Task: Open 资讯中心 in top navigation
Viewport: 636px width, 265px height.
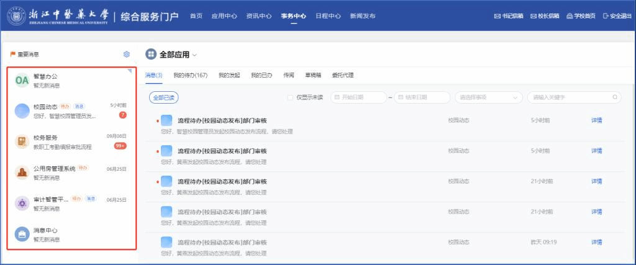Action: (258, 16)
